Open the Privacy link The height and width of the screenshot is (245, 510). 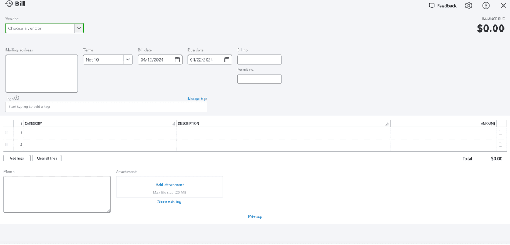[x=255, y=216]
